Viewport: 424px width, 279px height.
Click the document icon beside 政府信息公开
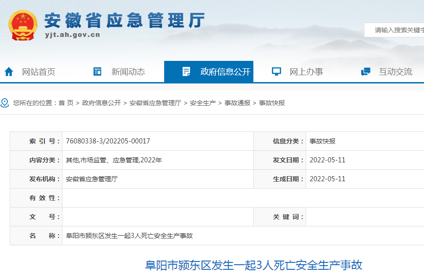pyautogui.click(x=186, y=71)
